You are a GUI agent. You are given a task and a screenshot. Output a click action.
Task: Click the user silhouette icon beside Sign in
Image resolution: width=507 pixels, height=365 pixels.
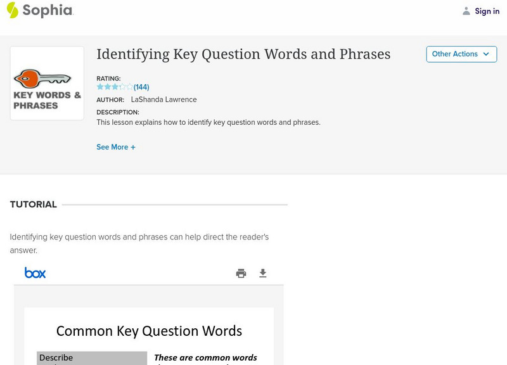(466, 11)
